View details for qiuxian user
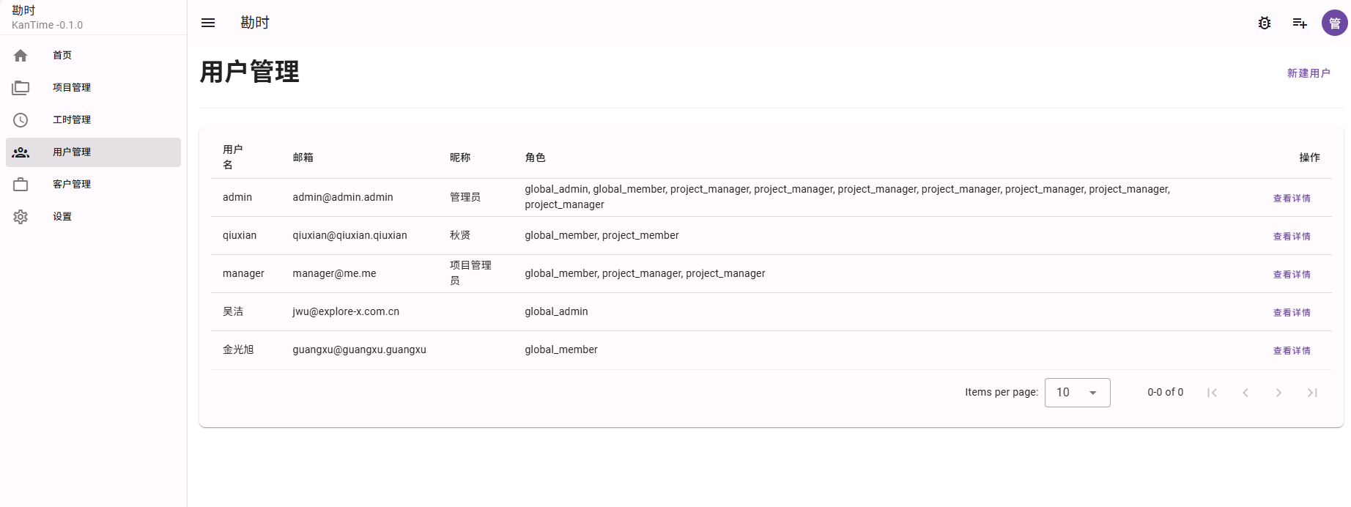The width and height of the screenshot is (1351, 507). click(x=1292, y=236)
